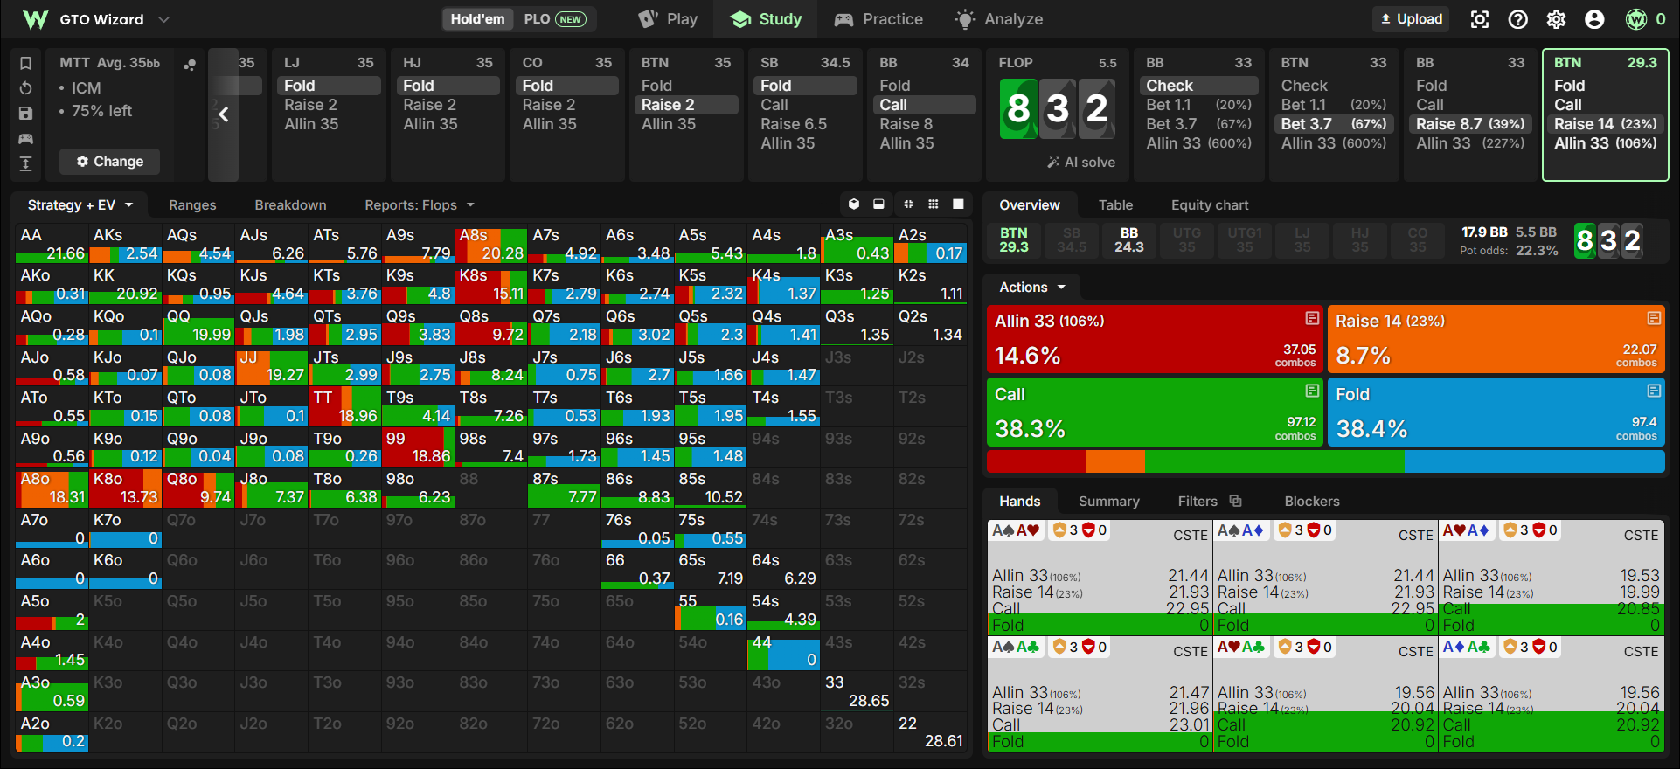Viewport: 1680px width, 769px height.
Task: Select the compact four-dot grid layout toggle
Action: tap(908, 204)
